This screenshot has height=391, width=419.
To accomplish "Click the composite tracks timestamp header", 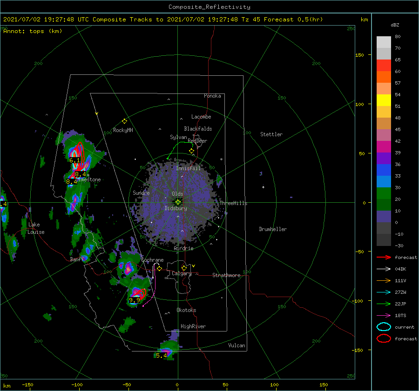I will 163,20.
